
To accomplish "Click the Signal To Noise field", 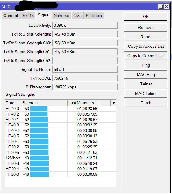I will (85, 69).
